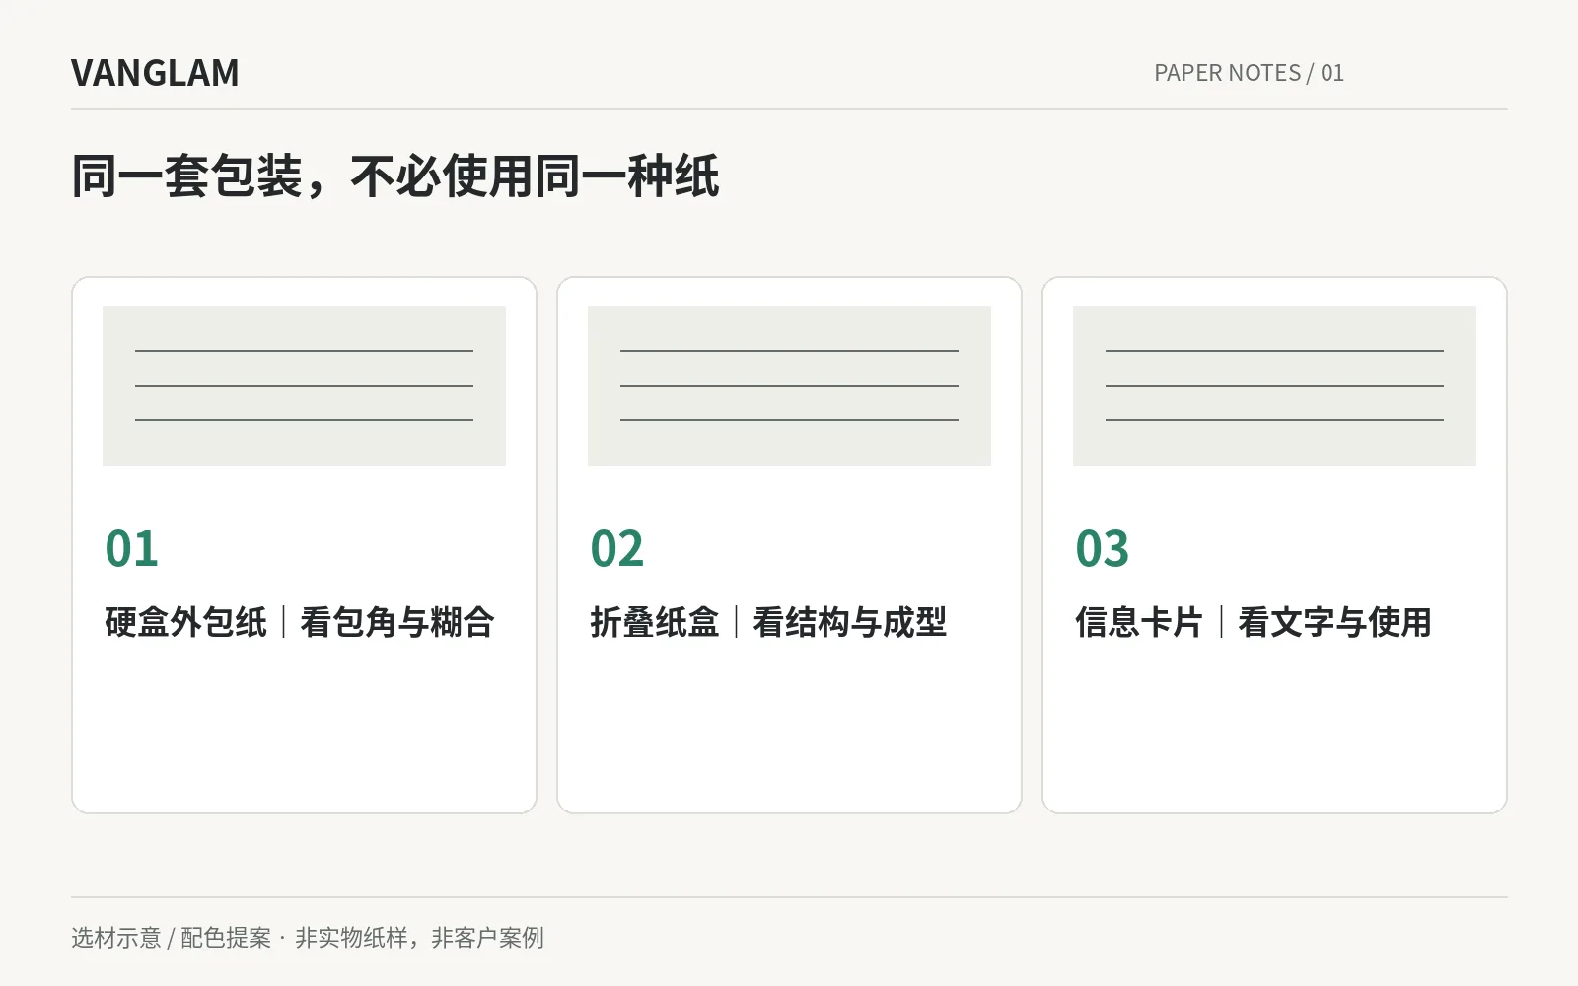Select the 硬盒外包纸 title text
The image size is (1578, 986).
[185, 622]
